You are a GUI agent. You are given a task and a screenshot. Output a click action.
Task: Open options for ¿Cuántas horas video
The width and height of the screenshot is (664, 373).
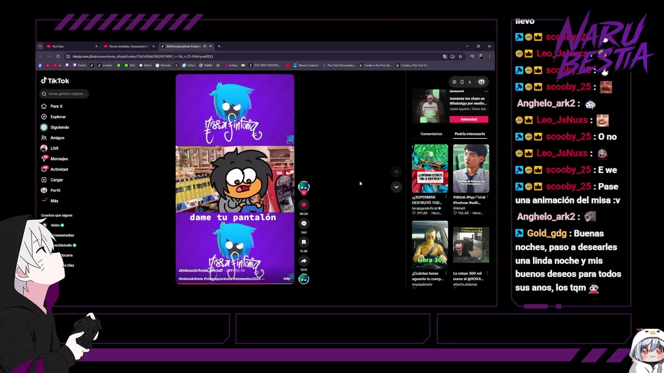tap(446, 273)
